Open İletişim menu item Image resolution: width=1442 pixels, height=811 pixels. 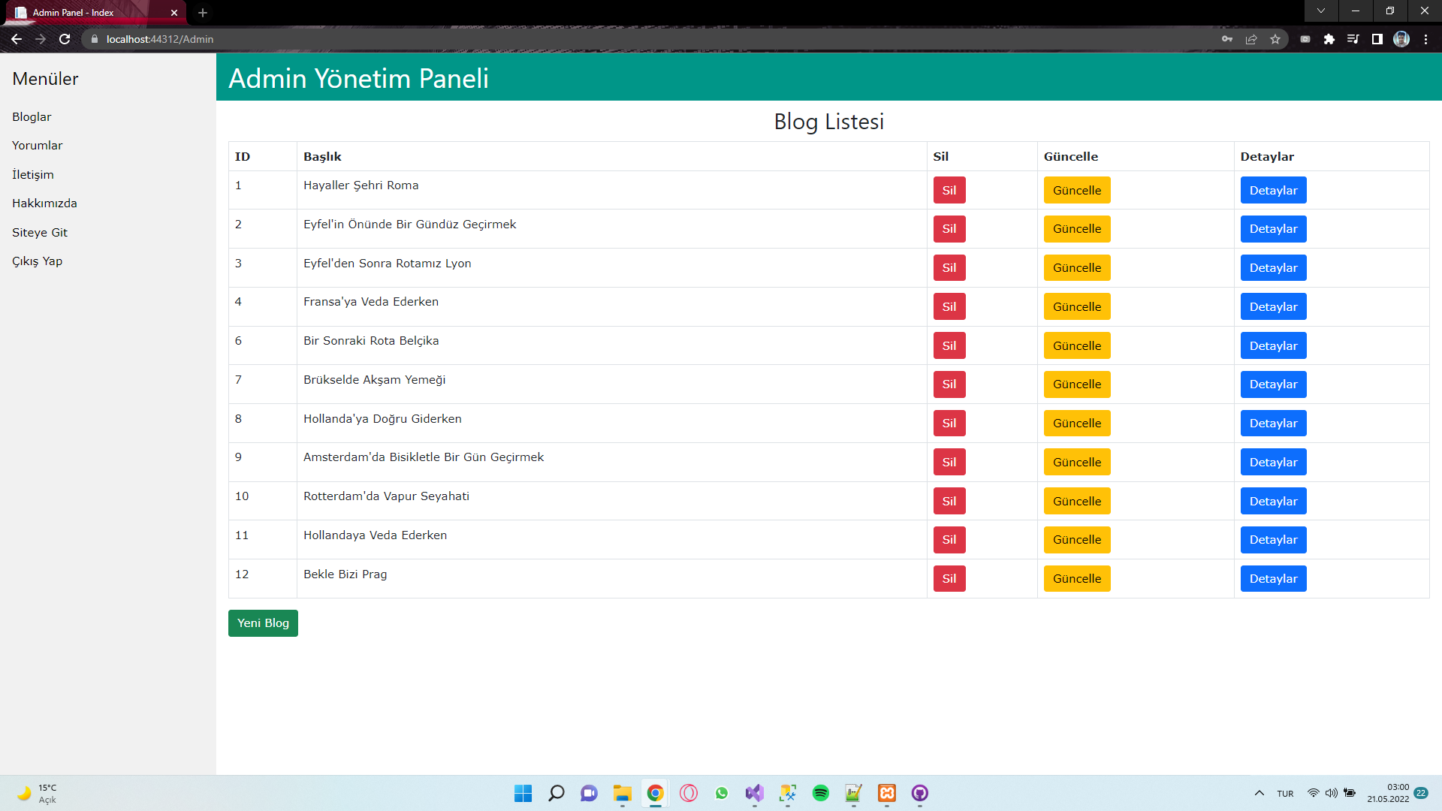tap(33, 175)
